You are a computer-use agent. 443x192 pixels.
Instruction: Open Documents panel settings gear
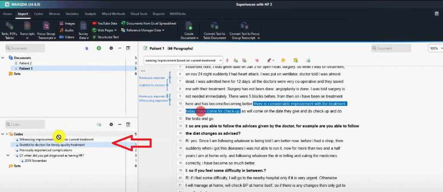click(111, 48)
